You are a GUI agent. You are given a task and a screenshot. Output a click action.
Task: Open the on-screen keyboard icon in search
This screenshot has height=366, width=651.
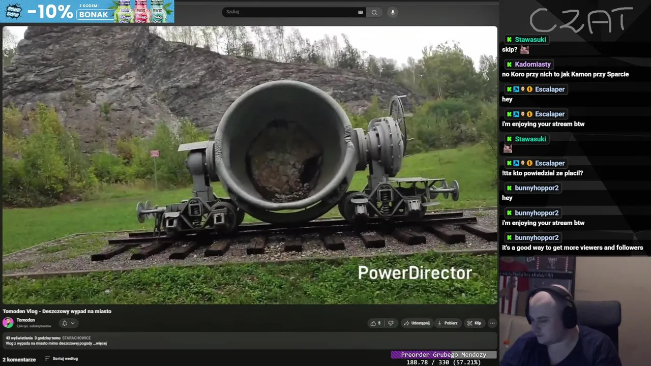pyautogui.click(x=361, y=12)
